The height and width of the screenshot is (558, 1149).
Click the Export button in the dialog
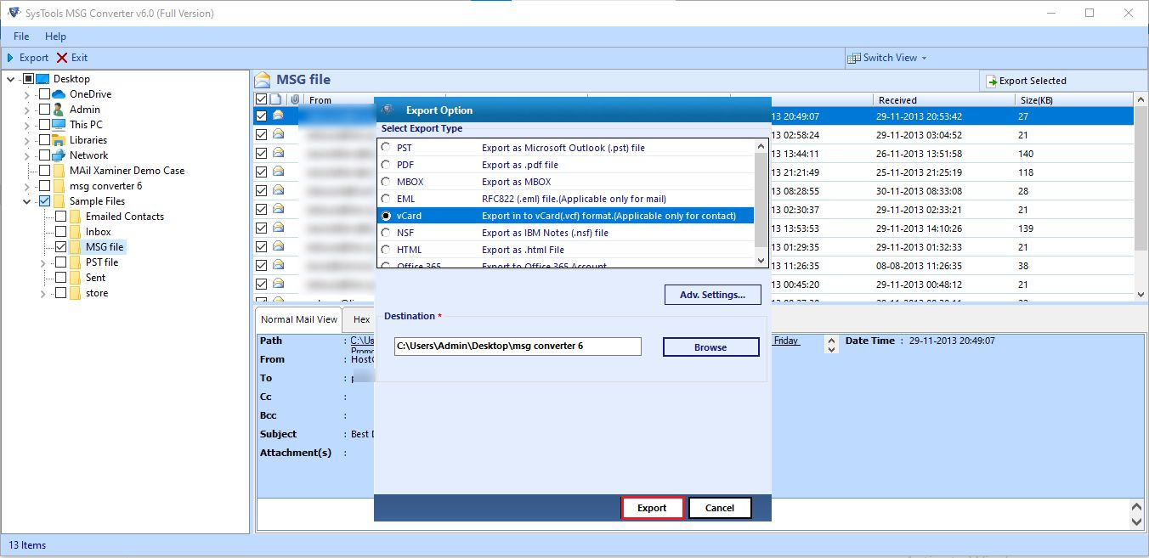(652, 508)
